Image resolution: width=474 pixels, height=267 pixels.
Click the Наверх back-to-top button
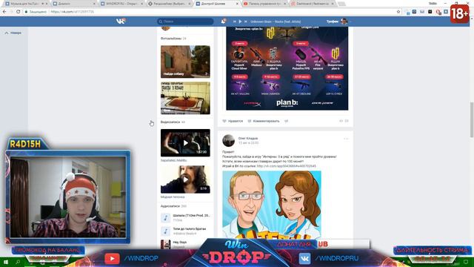pyautogui.click(x=13, y=33)
